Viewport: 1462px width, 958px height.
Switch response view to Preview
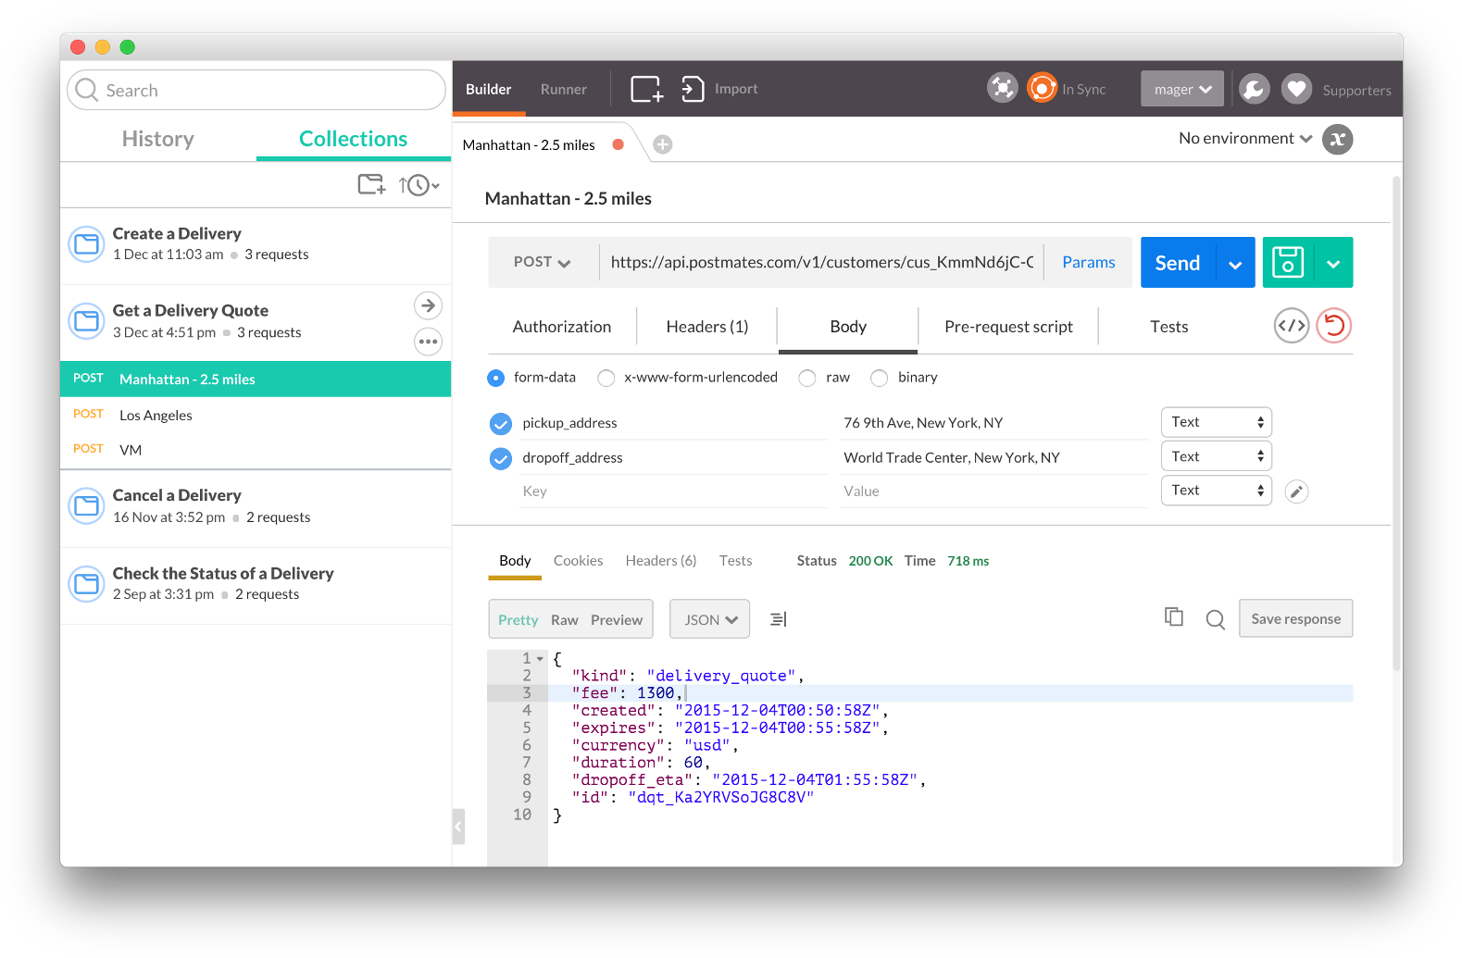[617, 620]
